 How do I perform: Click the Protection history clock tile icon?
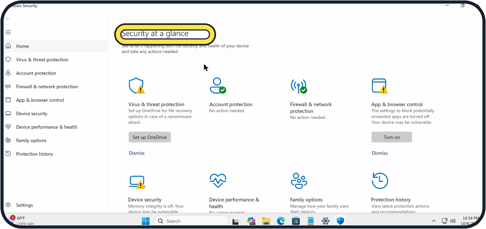point(380,181)
